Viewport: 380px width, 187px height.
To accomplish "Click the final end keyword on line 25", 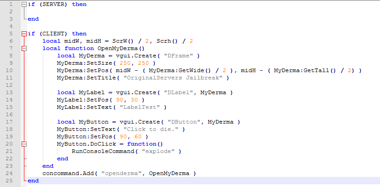I will (x=33, y=181).
